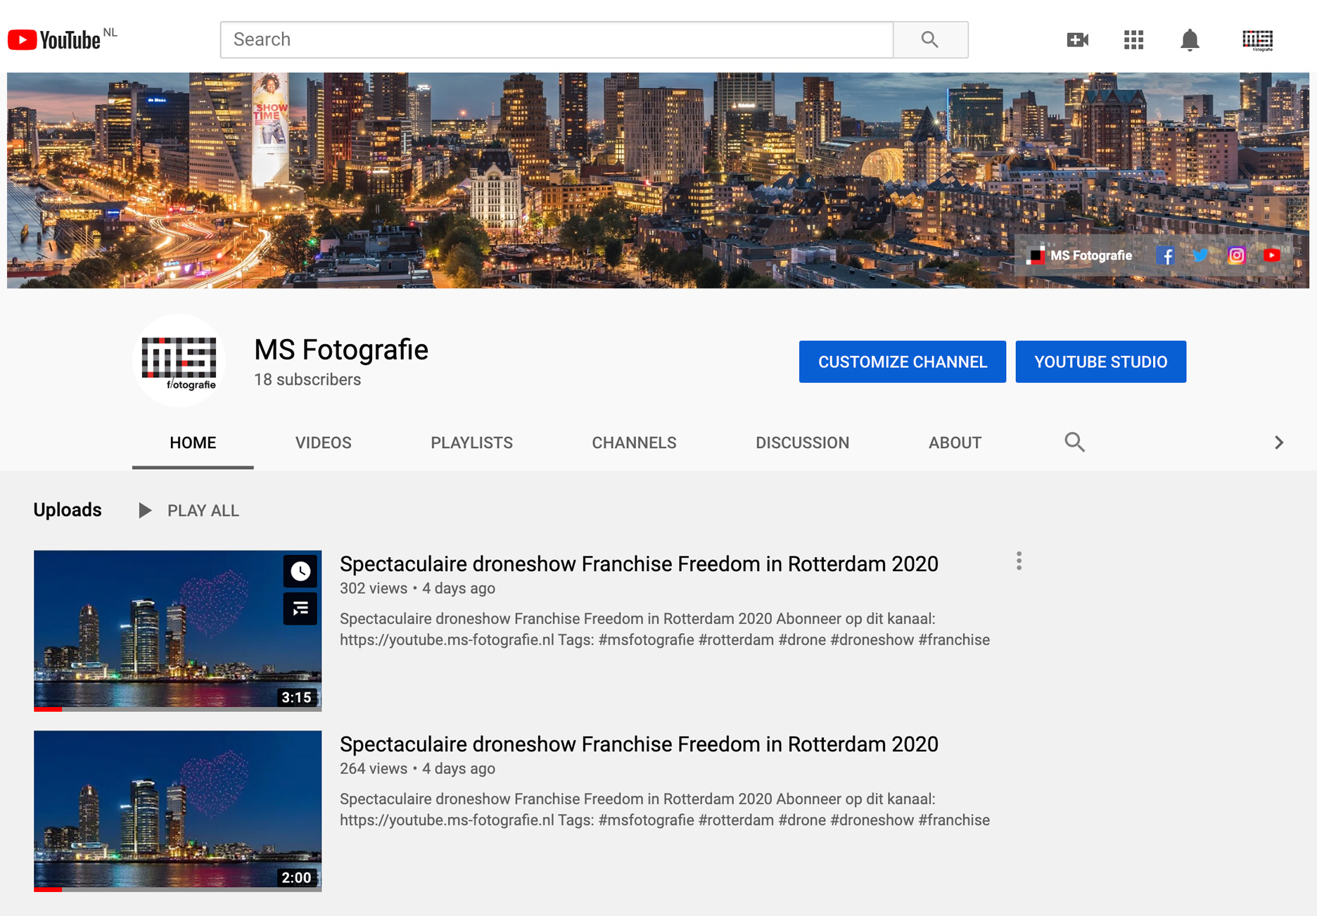Image resolution: width=1317 pixels, height=916 pixels.
Task: Open the Playlists tab
Action: tap(471, 443)
